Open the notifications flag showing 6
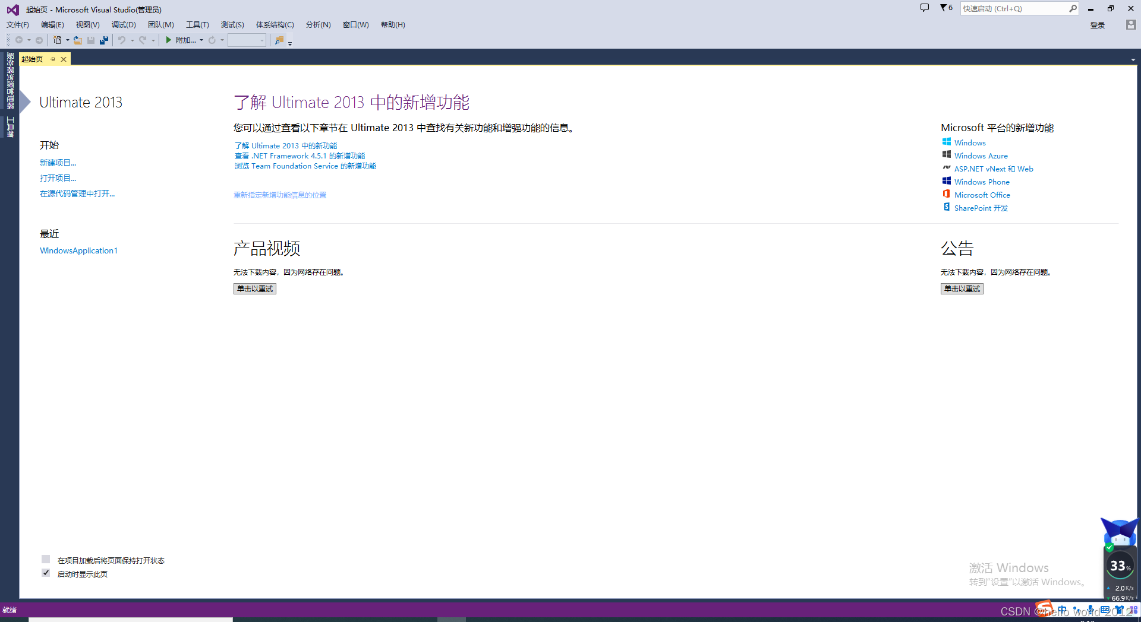Screen dimensions: 1141x622 point(946,8)
